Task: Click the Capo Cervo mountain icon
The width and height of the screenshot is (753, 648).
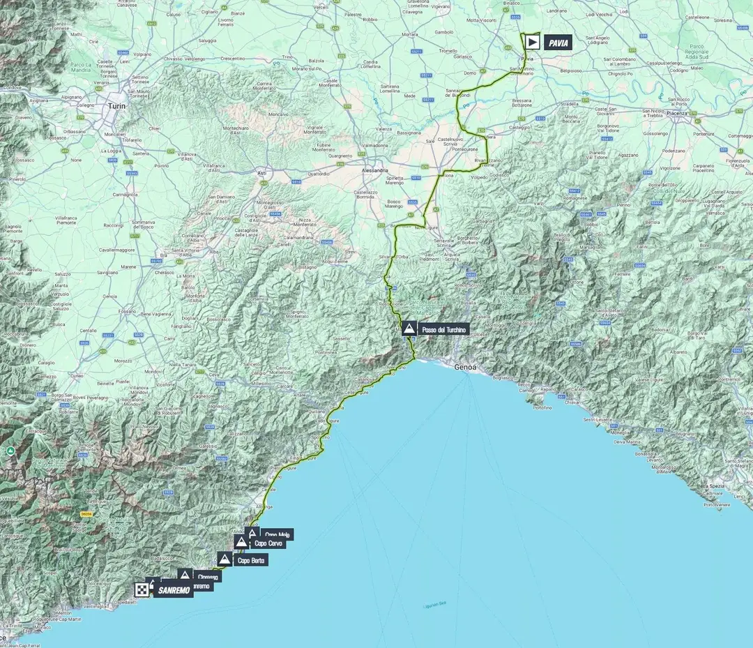Action: pos(241,542)
